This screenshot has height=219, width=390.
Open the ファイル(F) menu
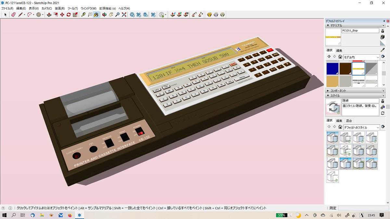[7, 8]
